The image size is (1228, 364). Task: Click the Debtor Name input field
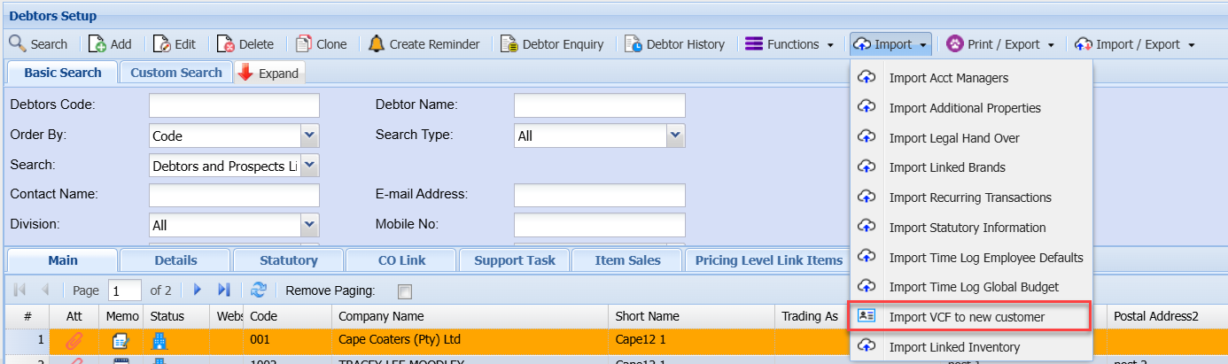tap(599, 105)
